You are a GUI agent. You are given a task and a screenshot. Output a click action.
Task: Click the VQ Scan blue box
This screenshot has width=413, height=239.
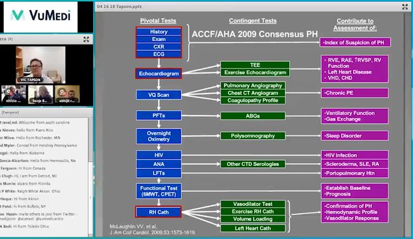[159, 95]
